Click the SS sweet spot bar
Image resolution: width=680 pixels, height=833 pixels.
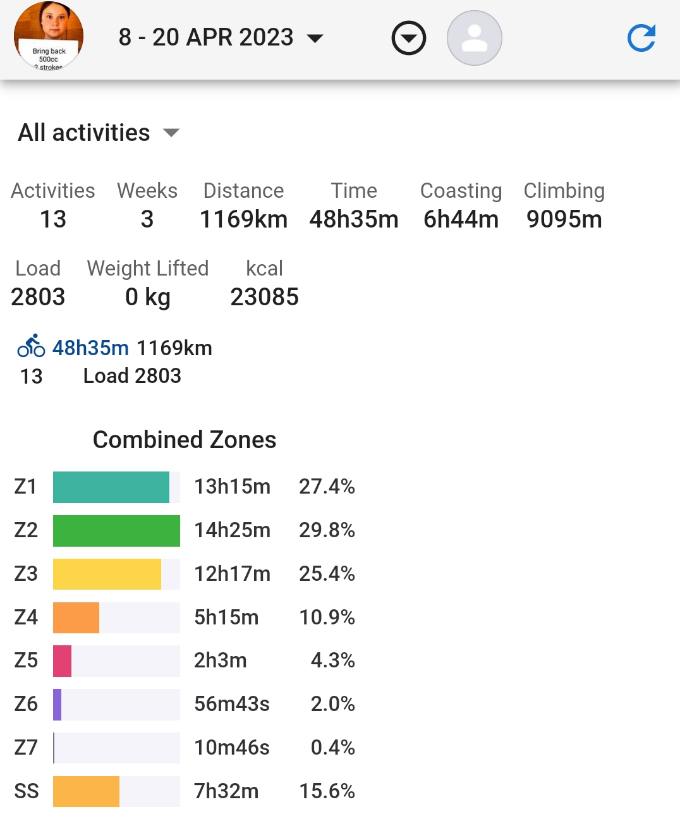click(x=86, y=791)
